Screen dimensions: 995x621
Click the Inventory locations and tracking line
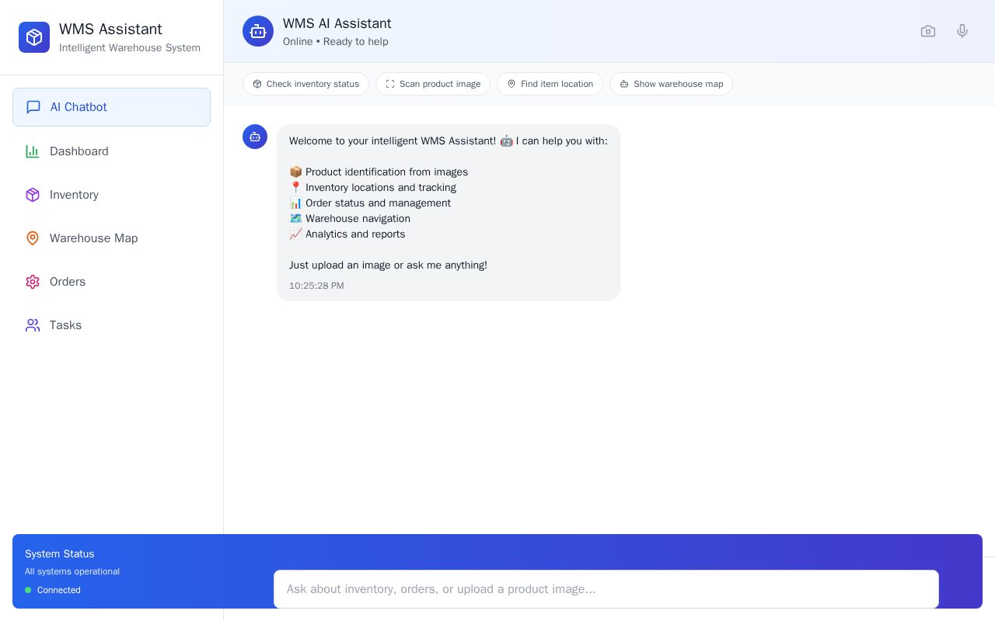[x=373, y=187]
